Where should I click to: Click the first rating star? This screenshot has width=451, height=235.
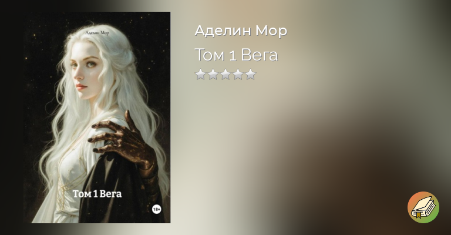pyautogui.click(x=200, y=74)
